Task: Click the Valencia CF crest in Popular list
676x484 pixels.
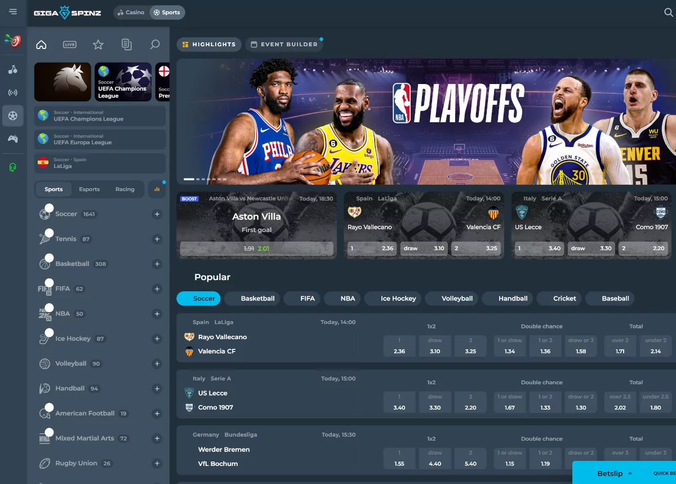Action: click(x=189, y=351)
